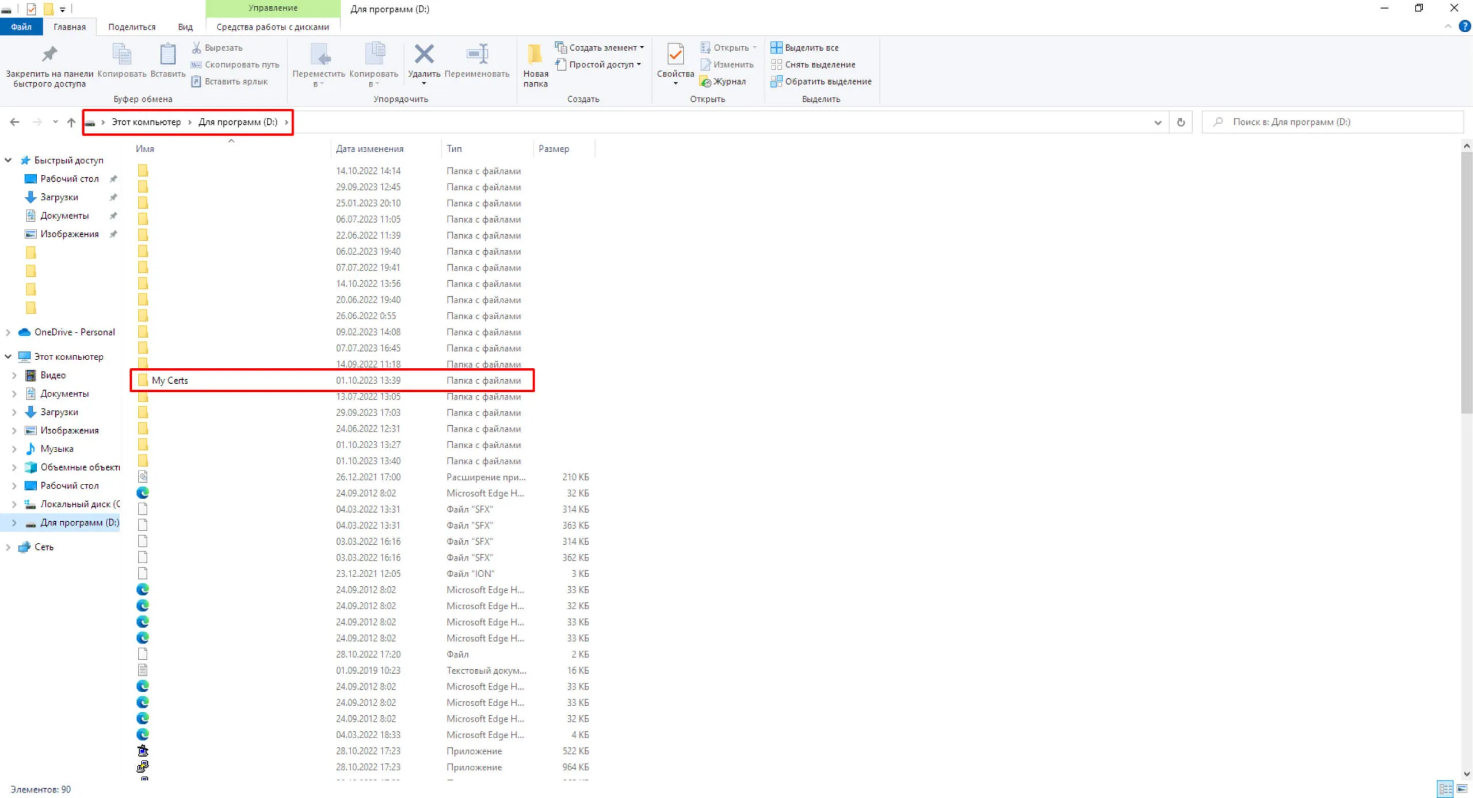Click the Move To (Переместить в) icon
Image resolution: width=1473 pixels, height=798 pixels.
click(320, 54)
